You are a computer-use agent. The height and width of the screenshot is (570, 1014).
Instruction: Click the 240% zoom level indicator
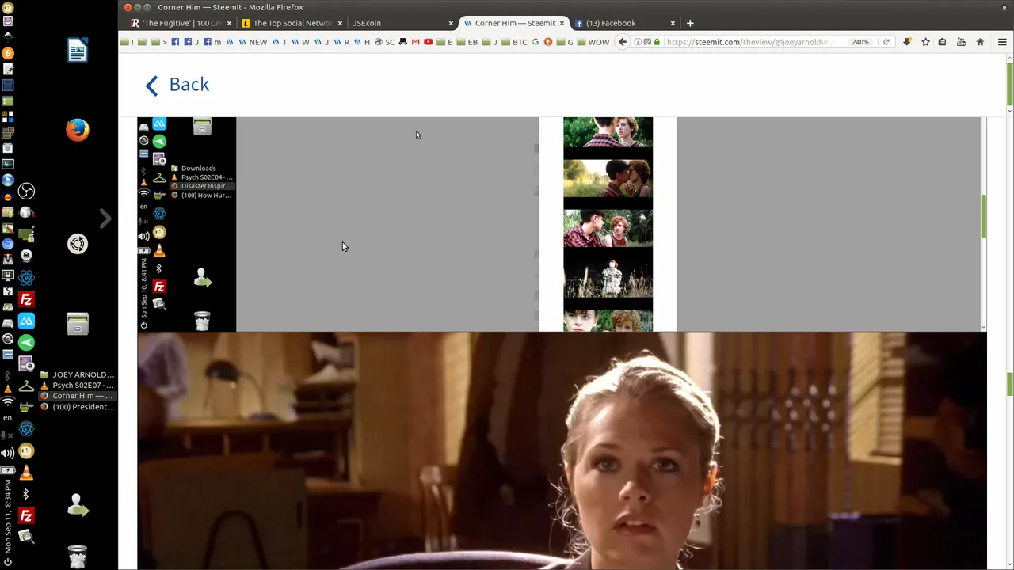860,42
